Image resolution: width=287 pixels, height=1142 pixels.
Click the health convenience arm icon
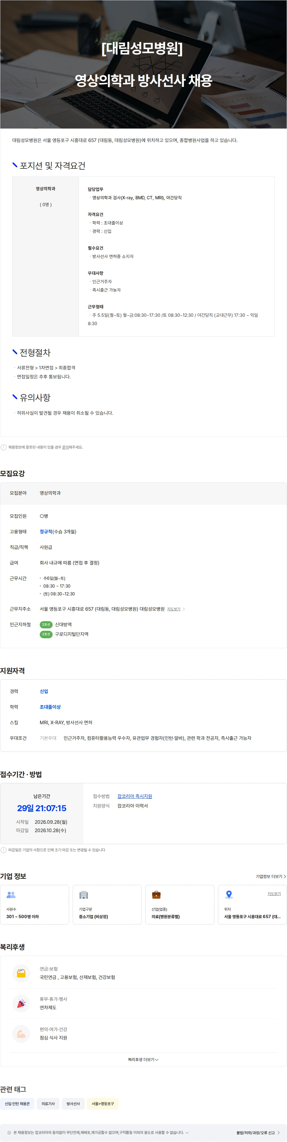click(x=21, y=1034)
